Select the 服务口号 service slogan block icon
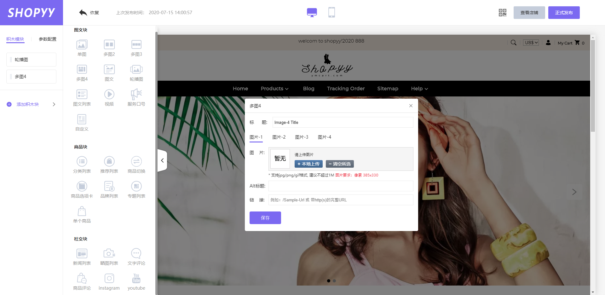 (136, 95)
